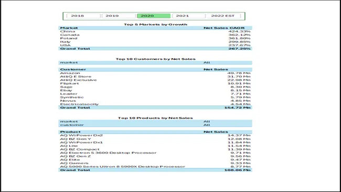The width and height of the screenshot is (341, 192).
Task: Click the 'Net Sales CAGR' column header
Action: coord(224,28)
